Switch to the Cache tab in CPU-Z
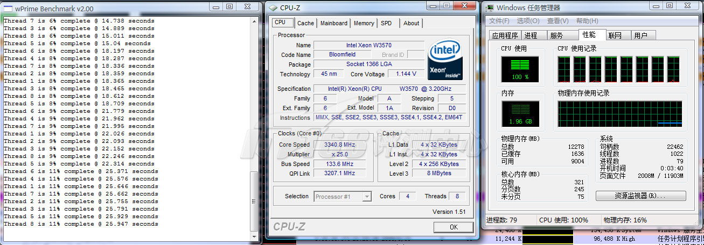 (x=305, y=23)
